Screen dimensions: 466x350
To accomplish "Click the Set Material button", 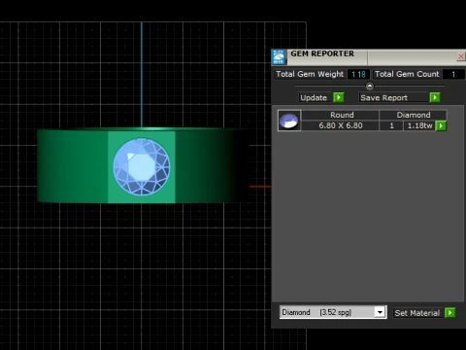I will pos(418,313).
